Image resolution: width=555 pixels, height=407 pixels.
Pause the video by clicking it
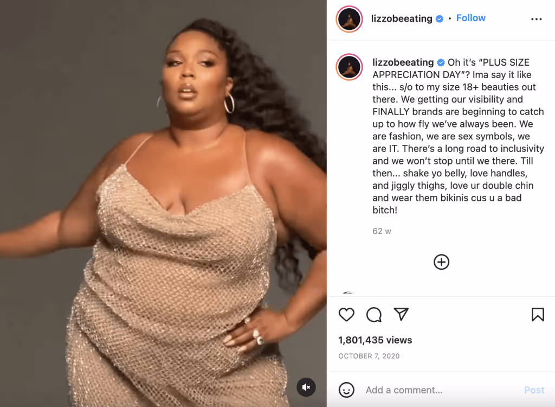pos(163,203)
